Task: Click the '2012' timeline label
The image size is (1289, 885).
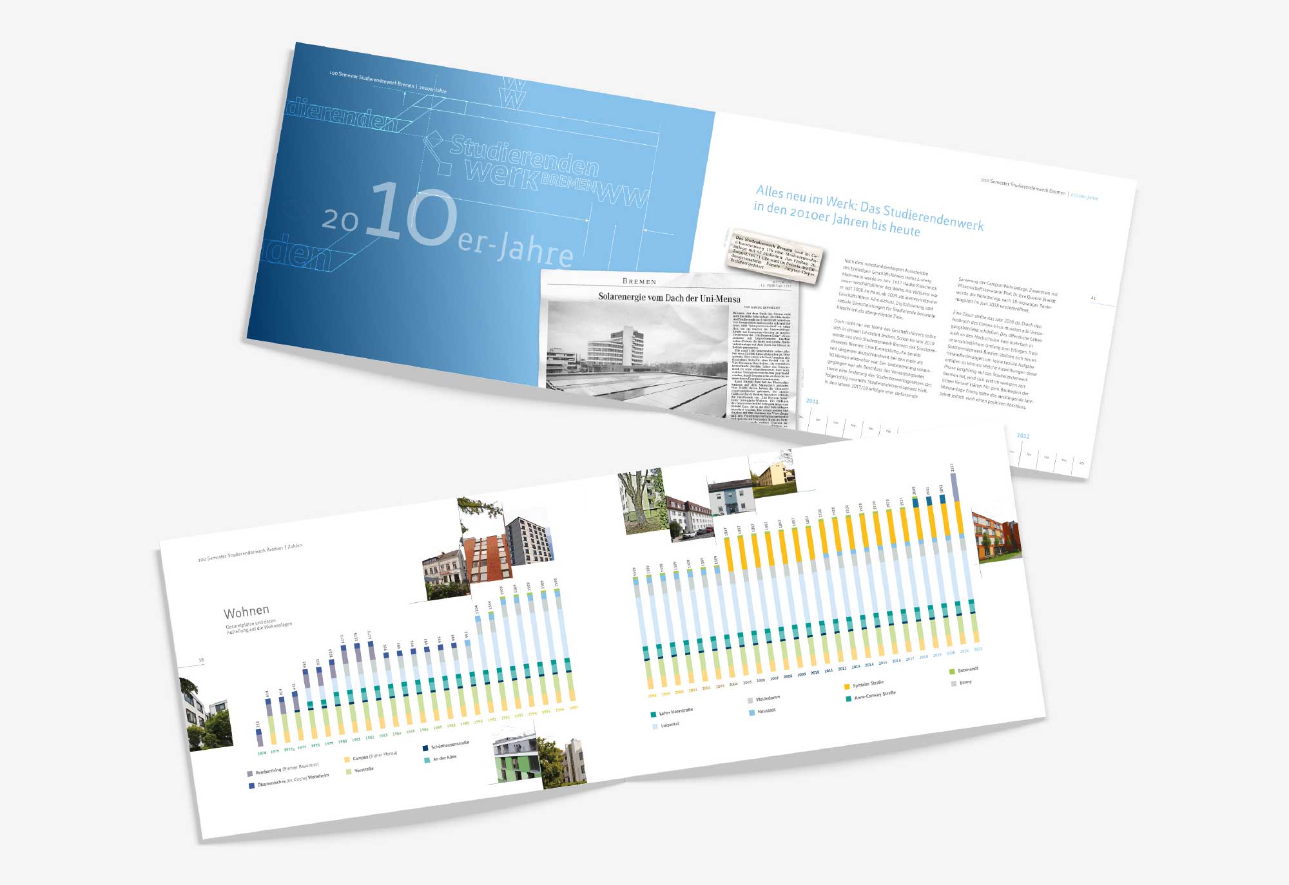Action: pyautogui.click(x=1023, y=436)
